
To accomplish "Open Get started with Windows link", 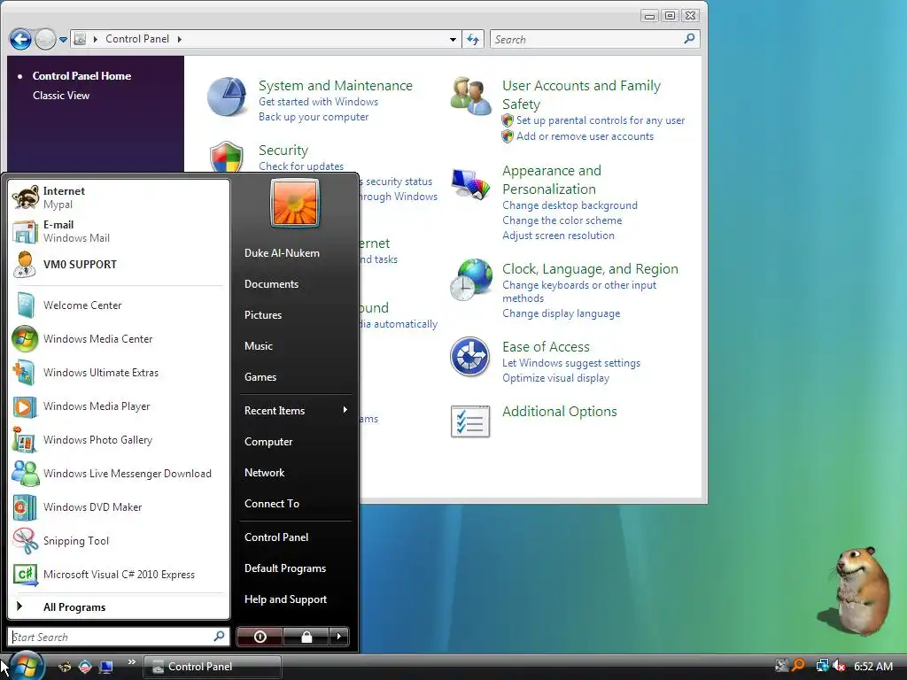I will point(318,102).
